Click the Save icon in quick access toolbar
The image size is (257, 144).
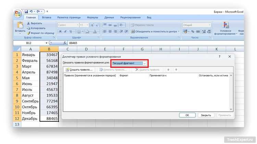tap(26, 12)
